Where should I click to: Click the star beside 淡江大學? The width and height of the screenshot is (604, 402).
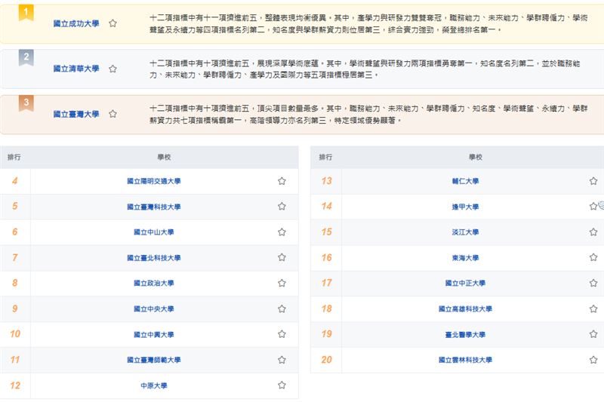click(x=593, y=232)
